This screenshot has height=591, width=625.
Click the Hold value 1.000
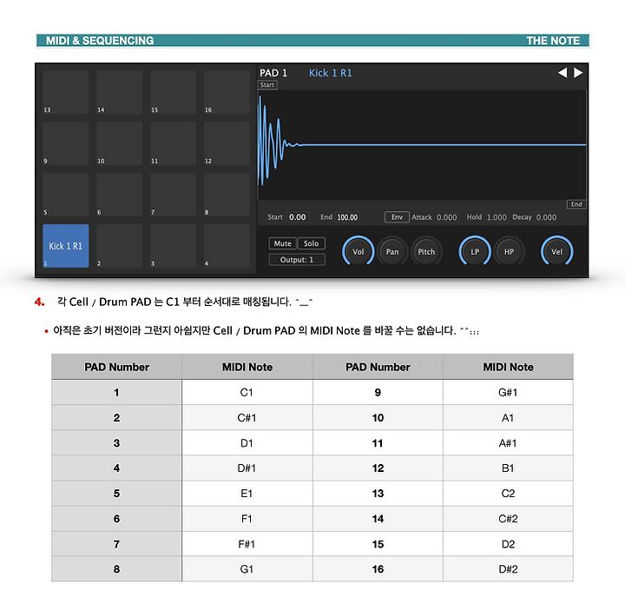pyautogui.click(x=497, y=217)
